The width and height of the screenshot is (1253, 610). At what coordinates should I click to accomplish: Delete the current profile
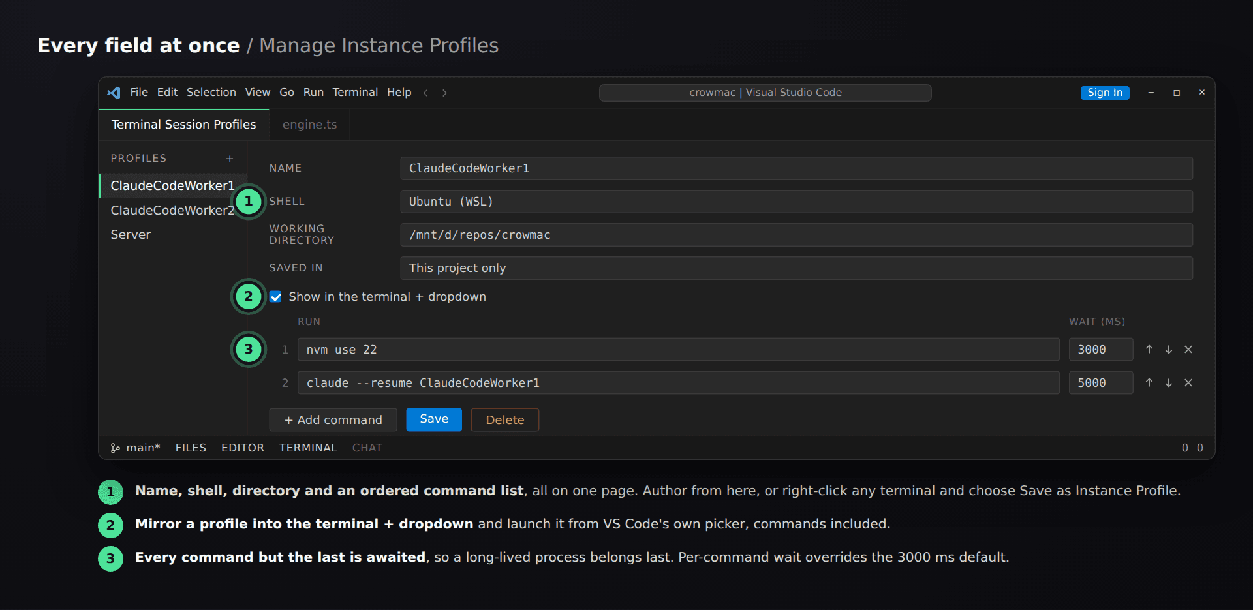click(x=505, y=420)
